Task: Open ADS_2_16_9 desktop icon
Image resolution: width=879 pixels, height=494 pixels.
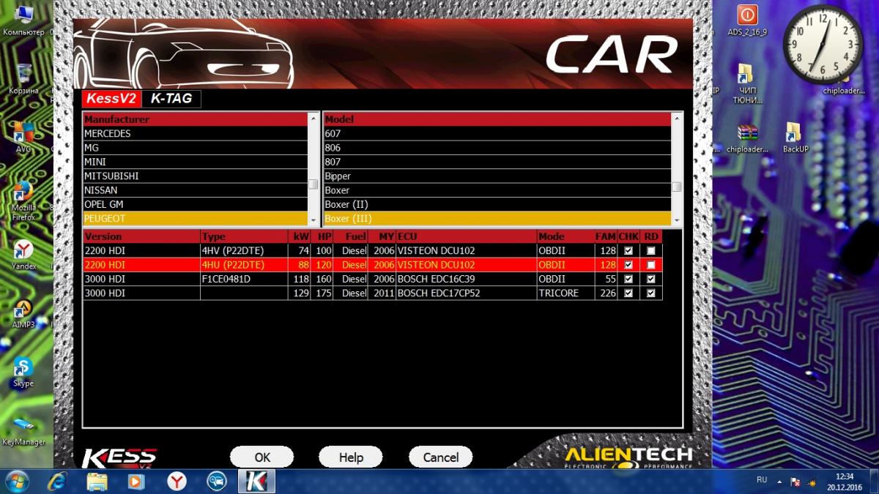Action: point(747,20)
